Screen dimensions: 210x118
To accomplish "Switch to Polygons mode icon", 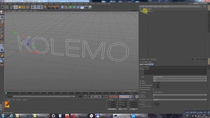I will click(x=2, y=37).
